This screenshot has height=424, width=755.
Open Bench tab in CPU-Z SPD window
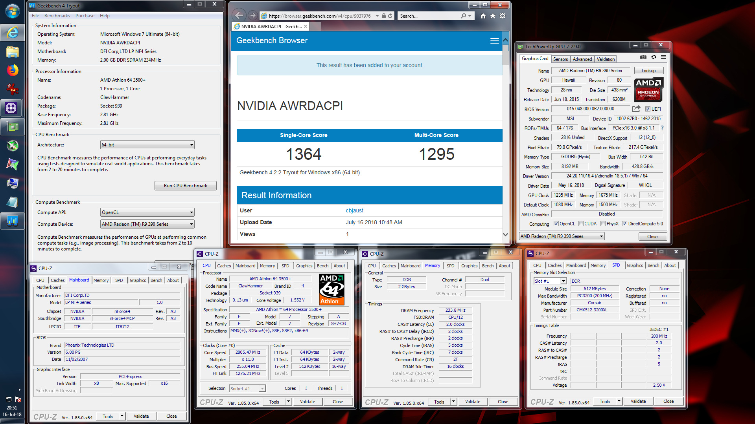653,265
